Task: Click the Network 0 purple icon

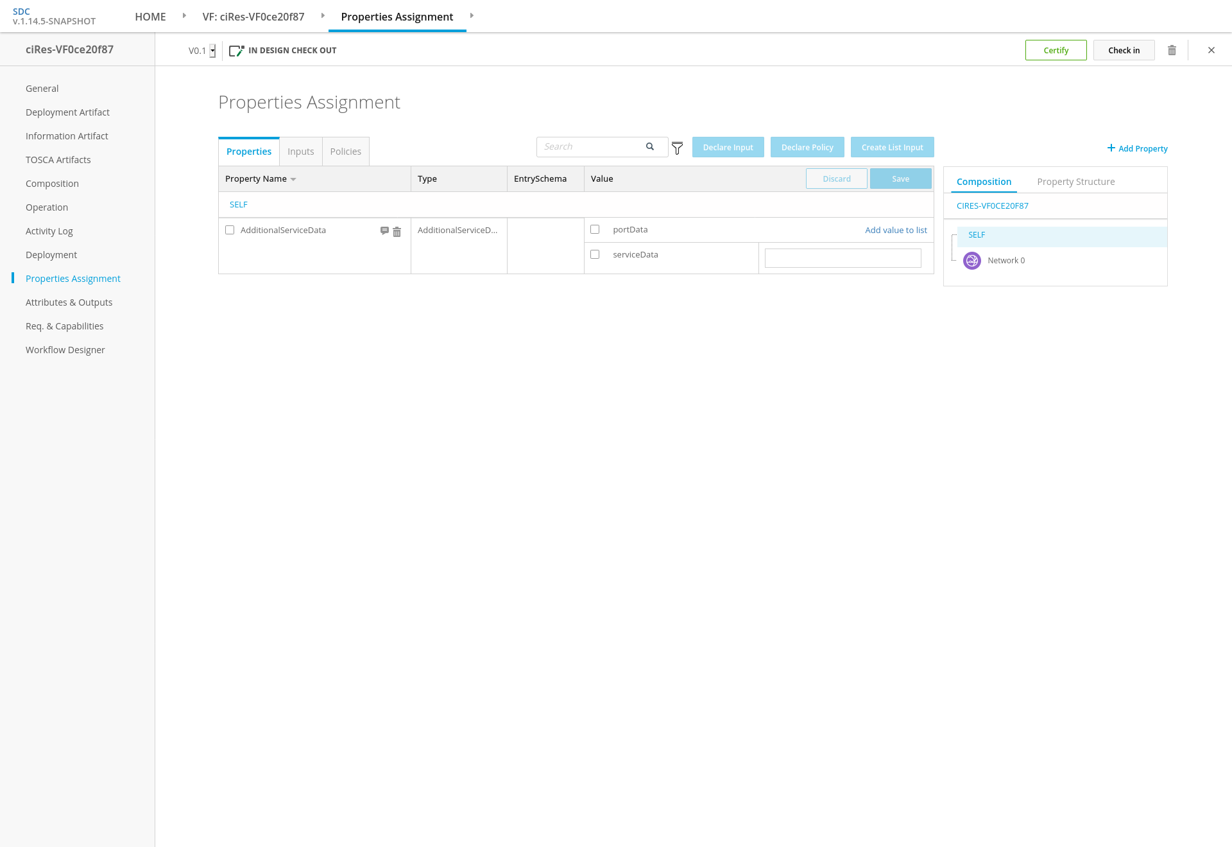Action: [x=971, y=261]
